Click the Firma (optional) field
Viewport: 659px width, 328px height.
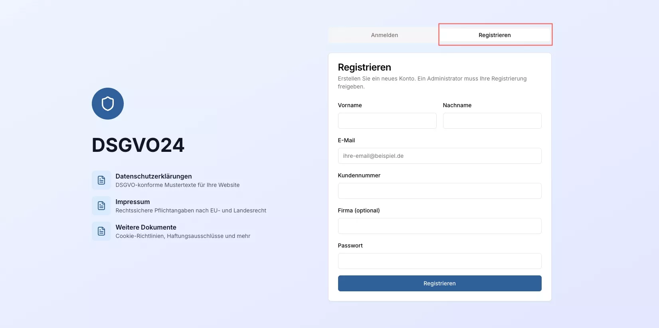click(439, 226)
